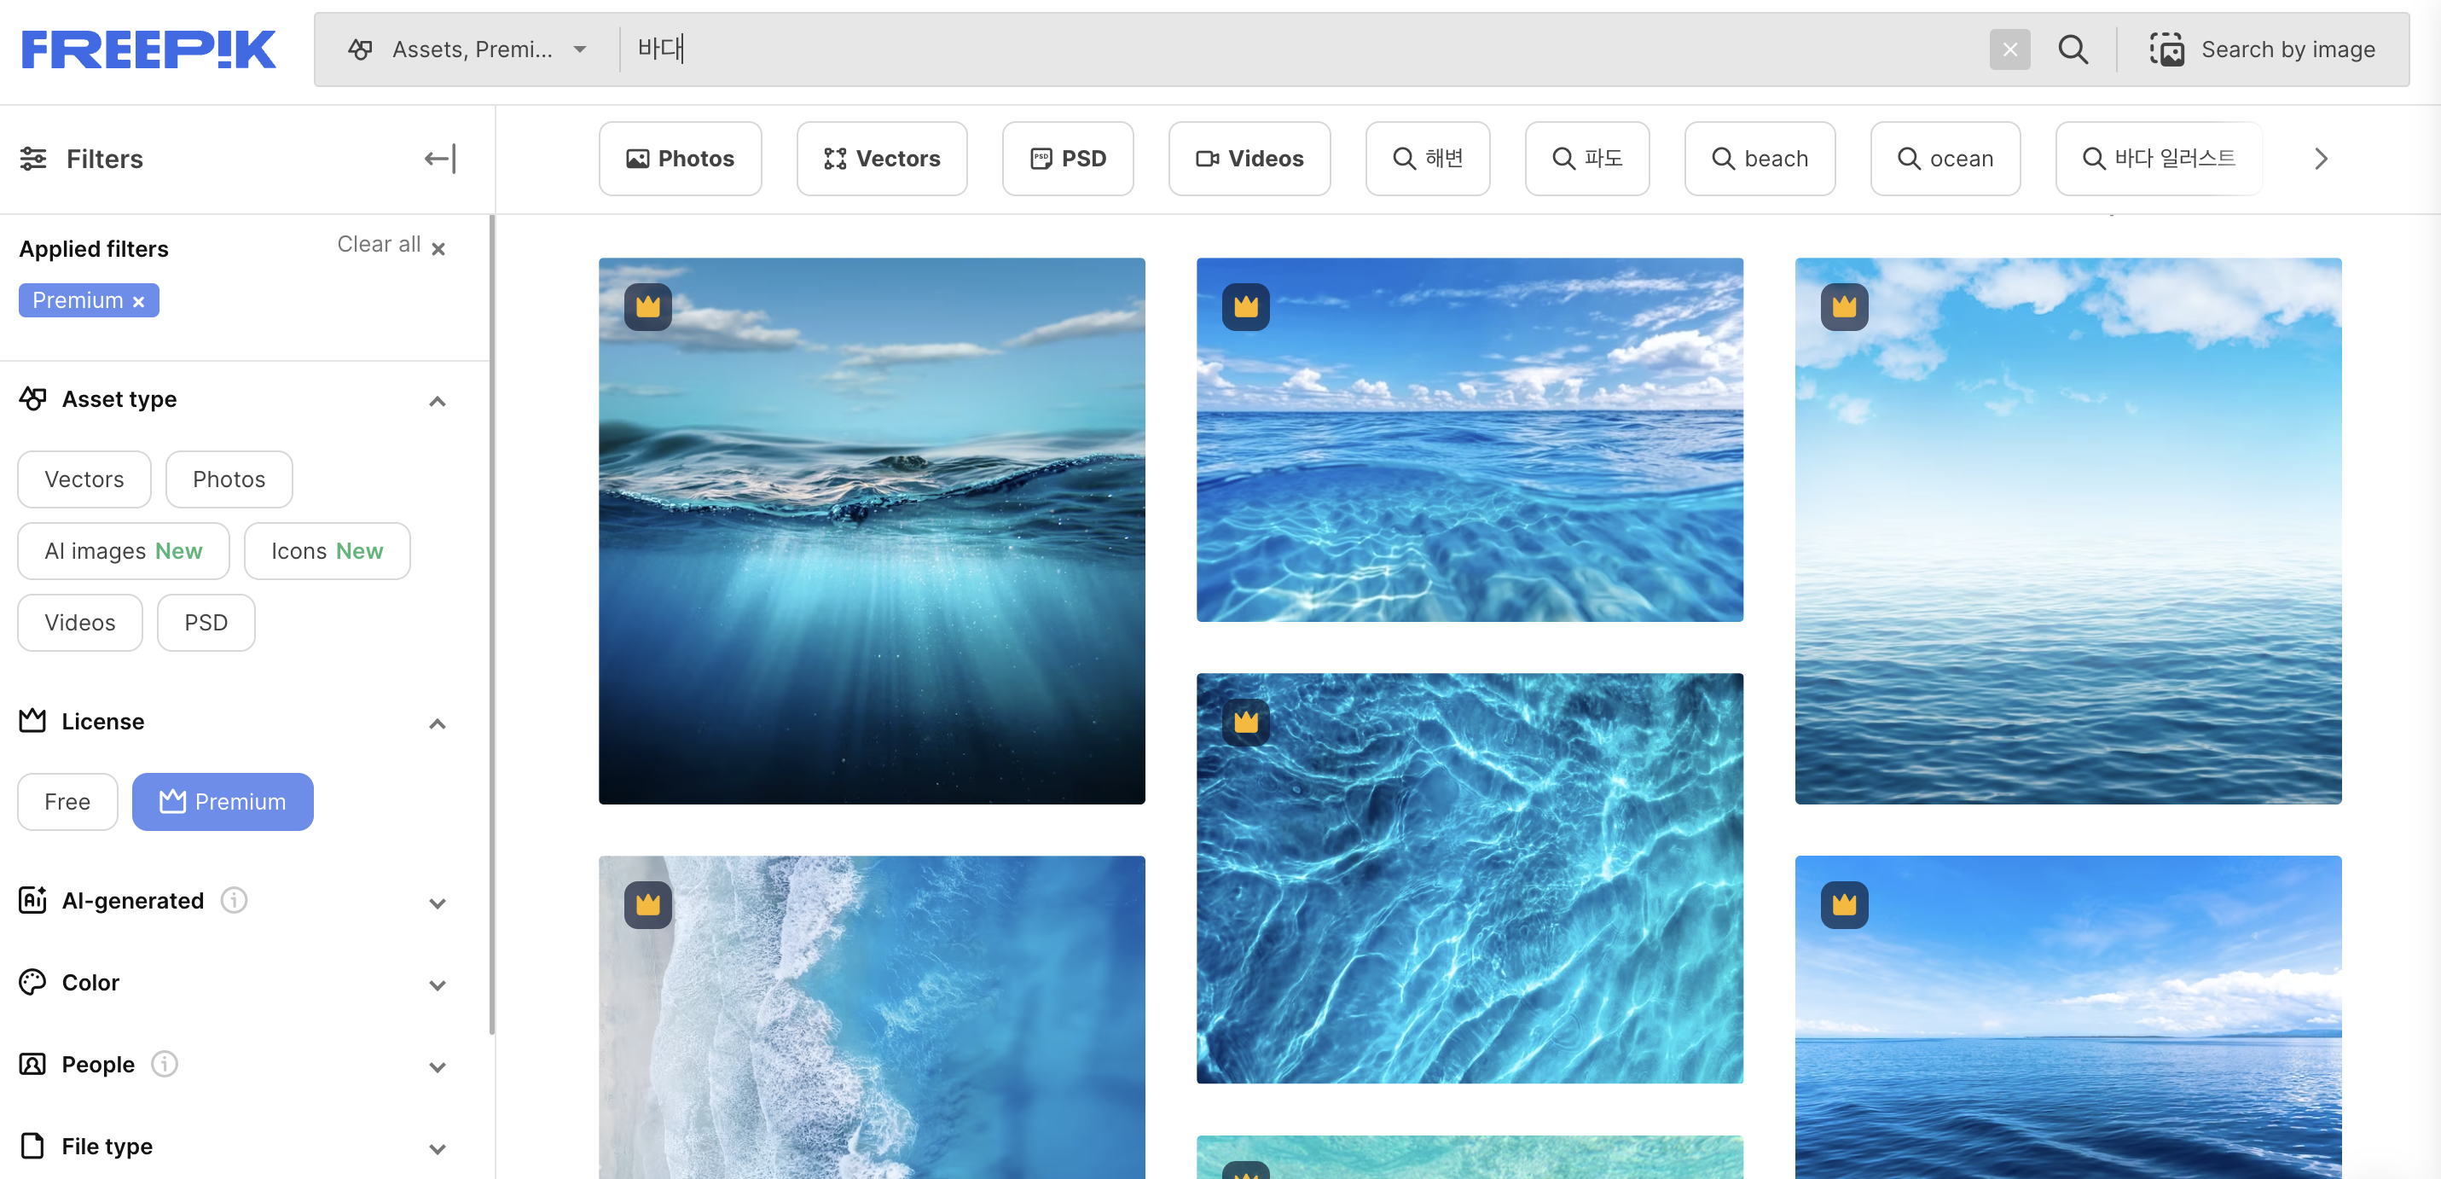
Task: Clear the search field with X icon
Action: [2009, 49]
